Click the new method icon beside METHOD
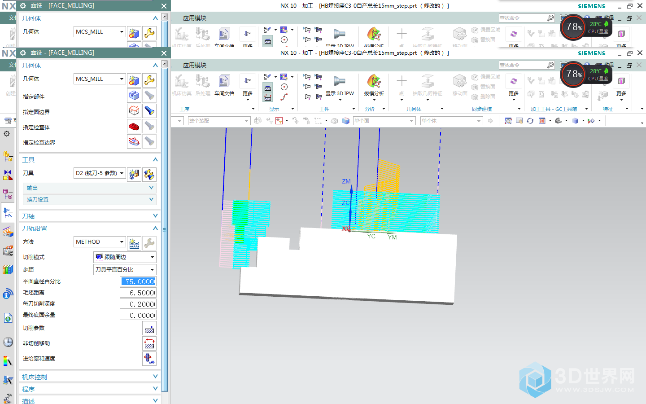Screen dimensions: 646x404 pos(134,243)
